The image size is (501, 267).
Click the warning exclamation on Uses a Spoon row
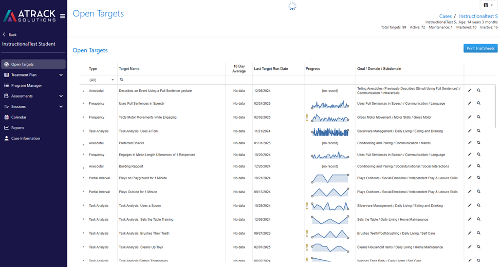[x=307, y=206]
